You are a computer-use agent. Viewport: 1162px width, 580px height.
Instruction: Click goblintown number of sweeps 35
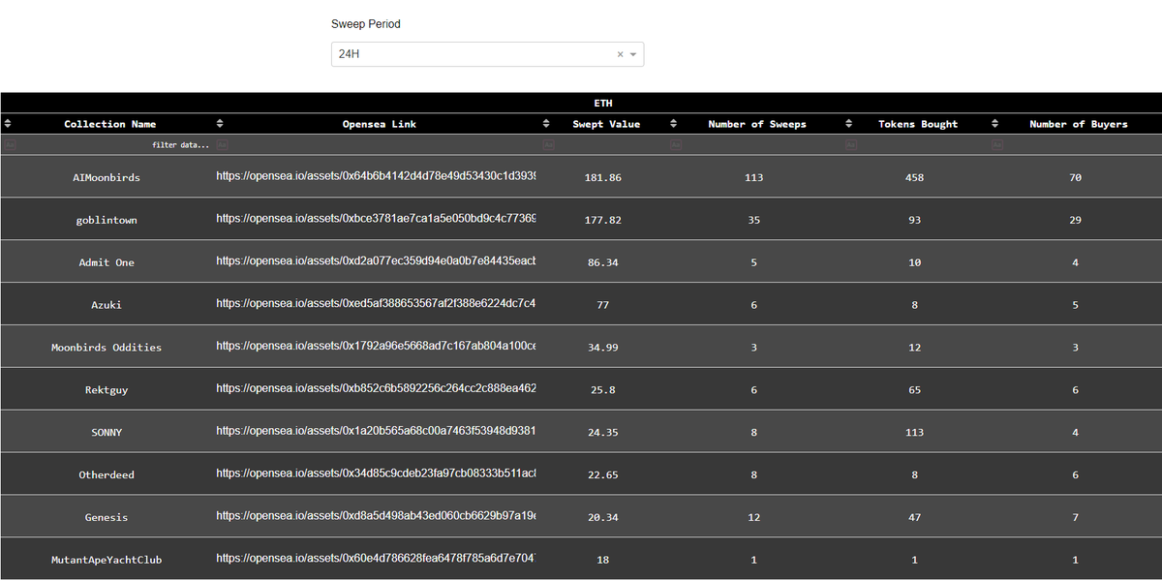pos(754,220)
